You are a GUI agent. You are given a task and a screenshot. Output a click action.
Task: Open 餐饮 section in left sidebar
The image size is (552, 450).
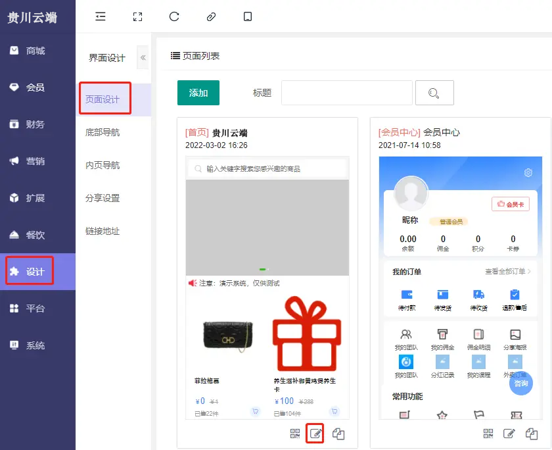[37, 235]
